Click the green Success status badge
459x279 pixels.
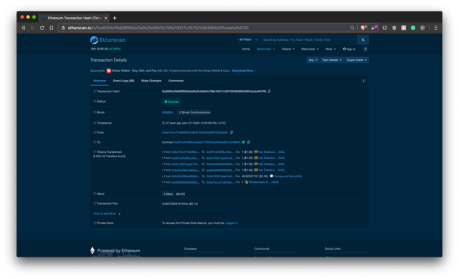(172, 102)
